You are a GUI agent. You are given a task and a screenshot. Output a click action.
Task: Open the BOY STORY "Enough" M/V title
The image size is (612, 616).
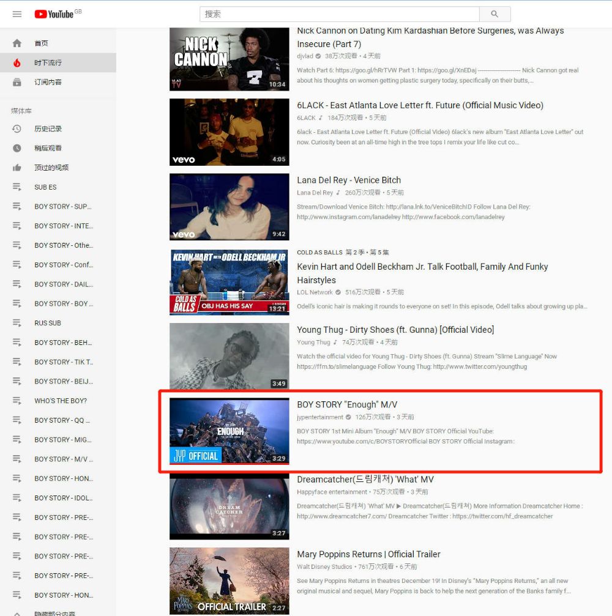[347, 404]
